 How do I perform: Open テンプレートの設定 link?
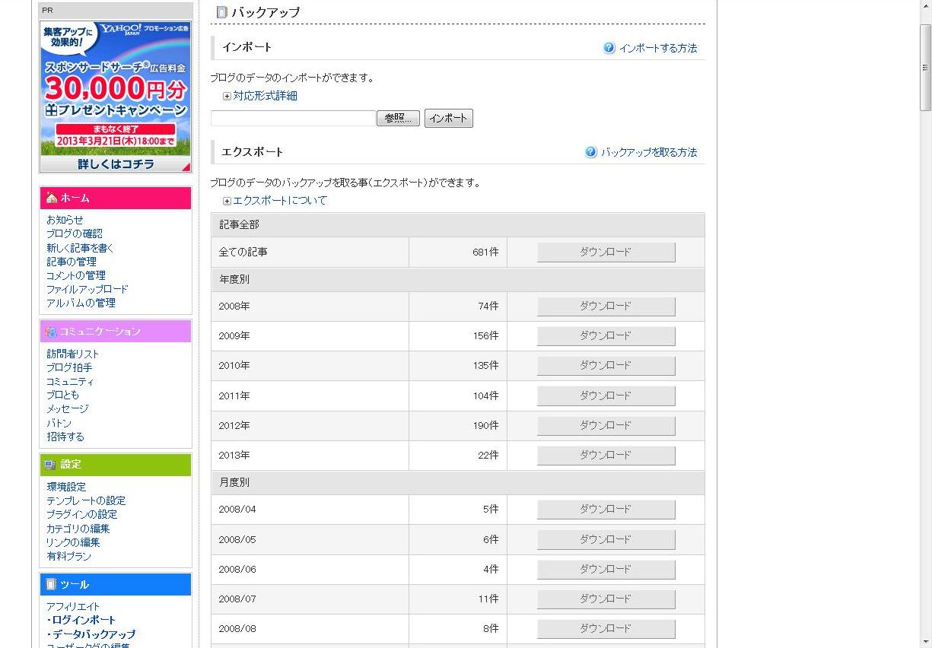pyautogui.click(x=86, y=500)
